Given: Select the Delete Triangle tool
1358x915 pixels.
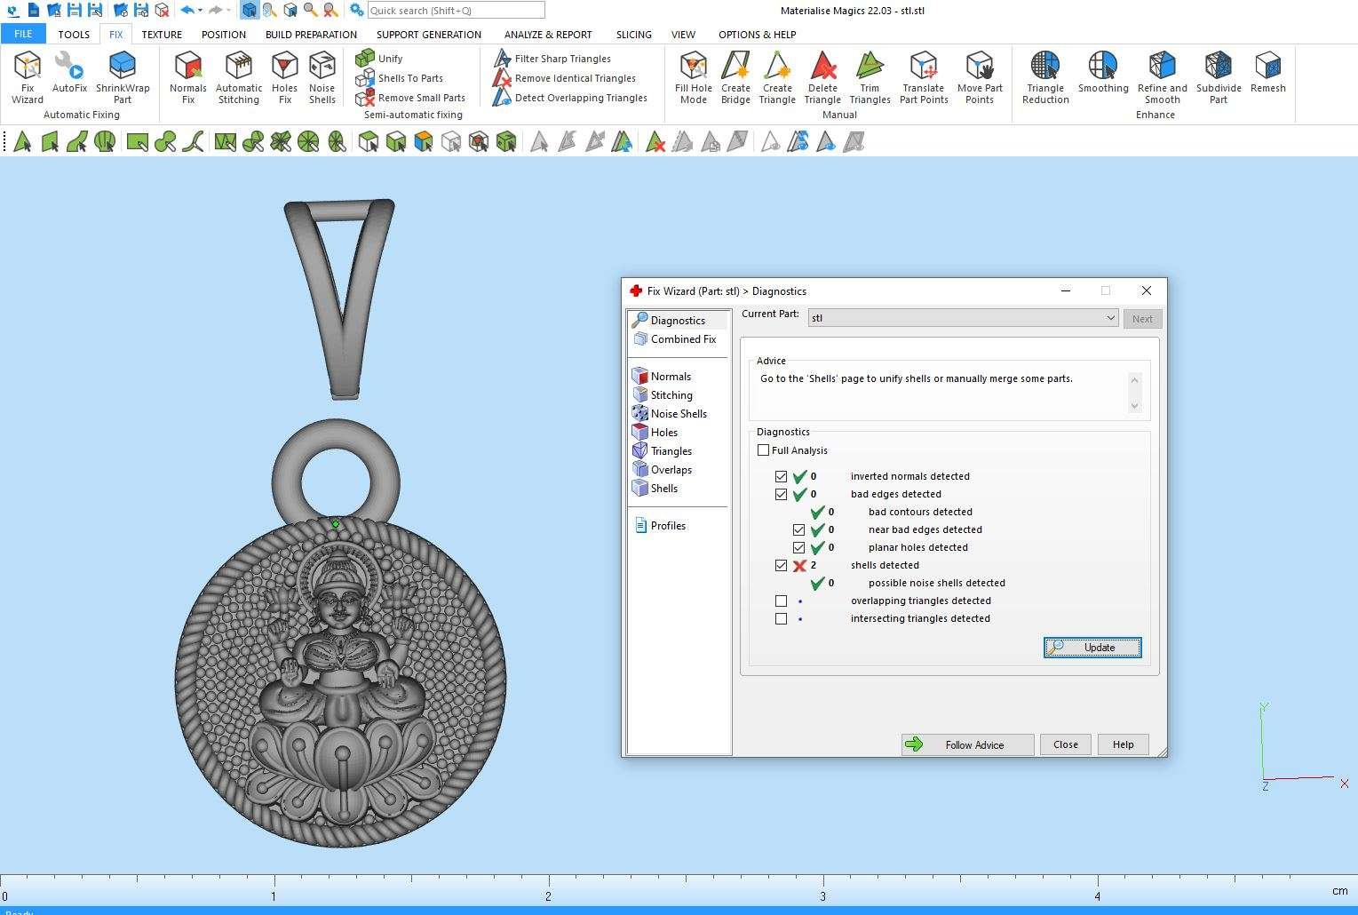Looking at the screenshot, I should [822, 77].
